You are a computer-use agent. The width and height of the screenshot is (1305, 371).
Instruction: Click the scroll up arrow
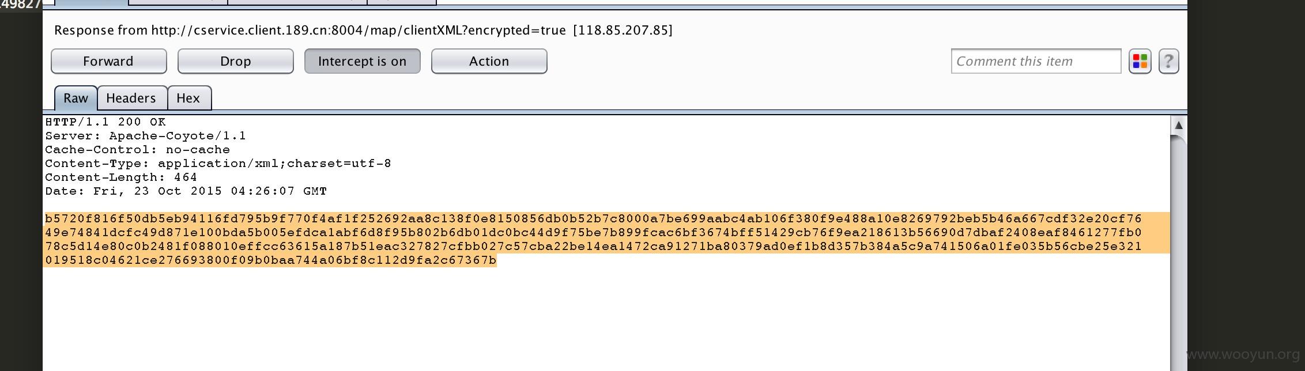point(1178,124)
